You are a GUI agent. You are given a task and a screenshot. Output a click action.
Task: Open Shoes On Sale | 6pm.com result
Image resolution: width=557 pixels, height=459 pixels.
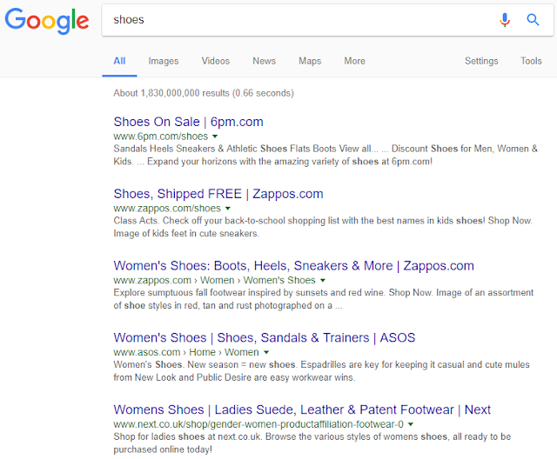point(188,122)
